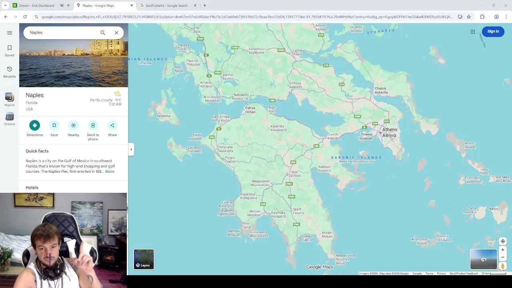Click the browser address bar URL
Screen dimensions: 512x288
247,17
